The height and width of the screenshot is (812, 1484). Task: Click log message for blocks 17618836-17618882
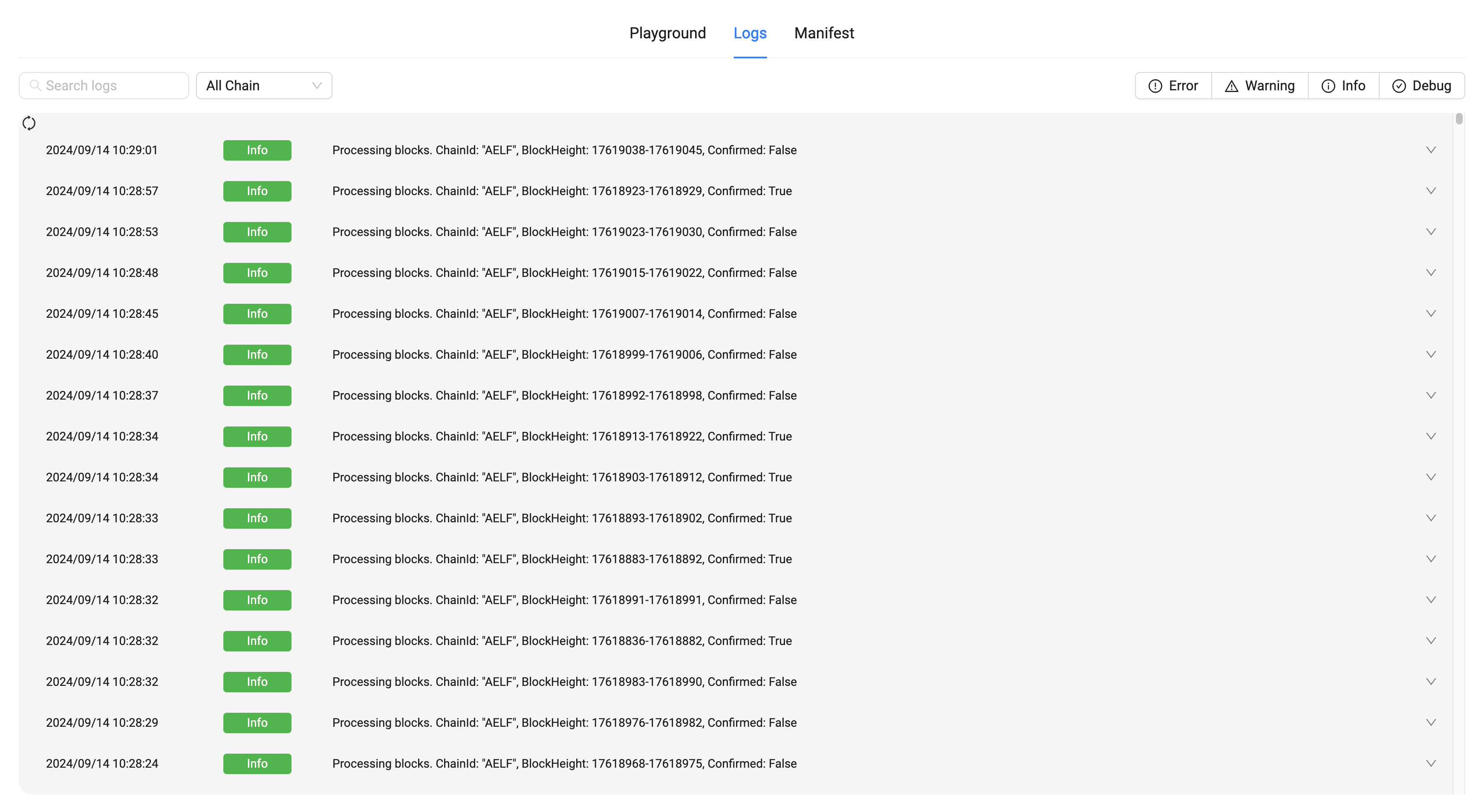[562, 641]
